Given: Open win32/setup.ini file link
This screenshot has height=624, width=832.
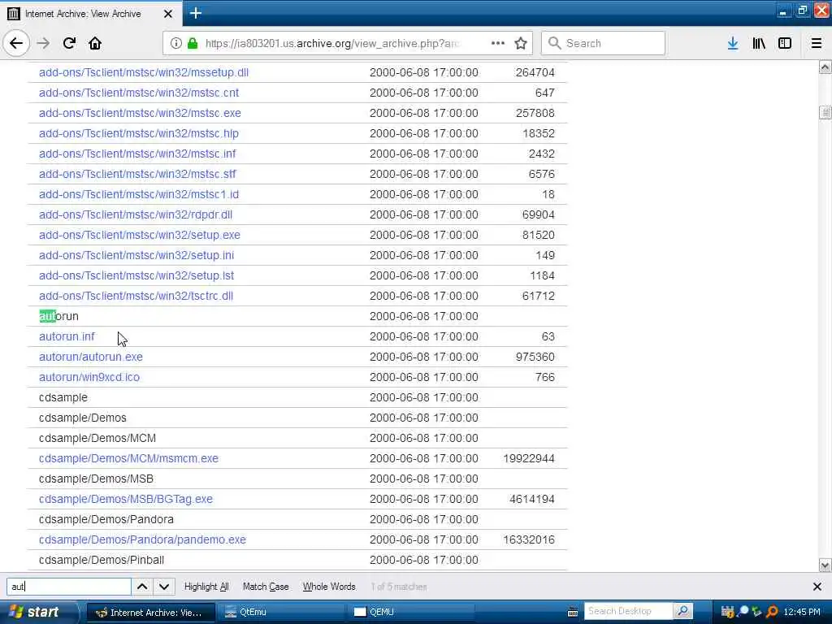Looking at the screenshot, I should coord(136,255).
